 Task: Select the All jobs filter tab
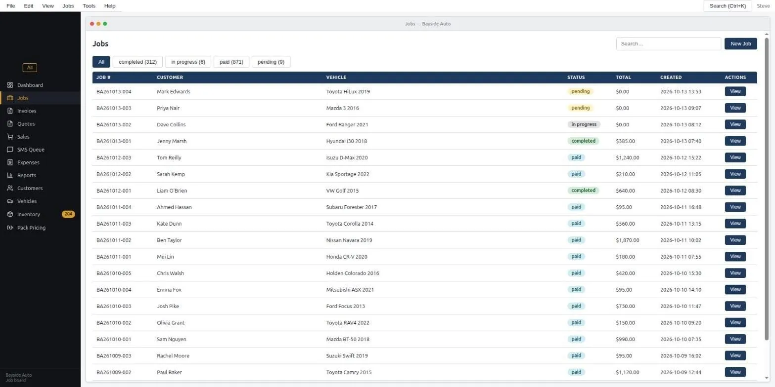click(101, 62)
